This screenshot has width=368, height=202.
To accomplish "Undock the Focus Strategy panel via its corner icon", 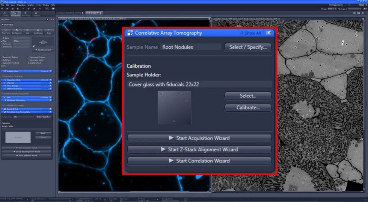I will point(50,86).
